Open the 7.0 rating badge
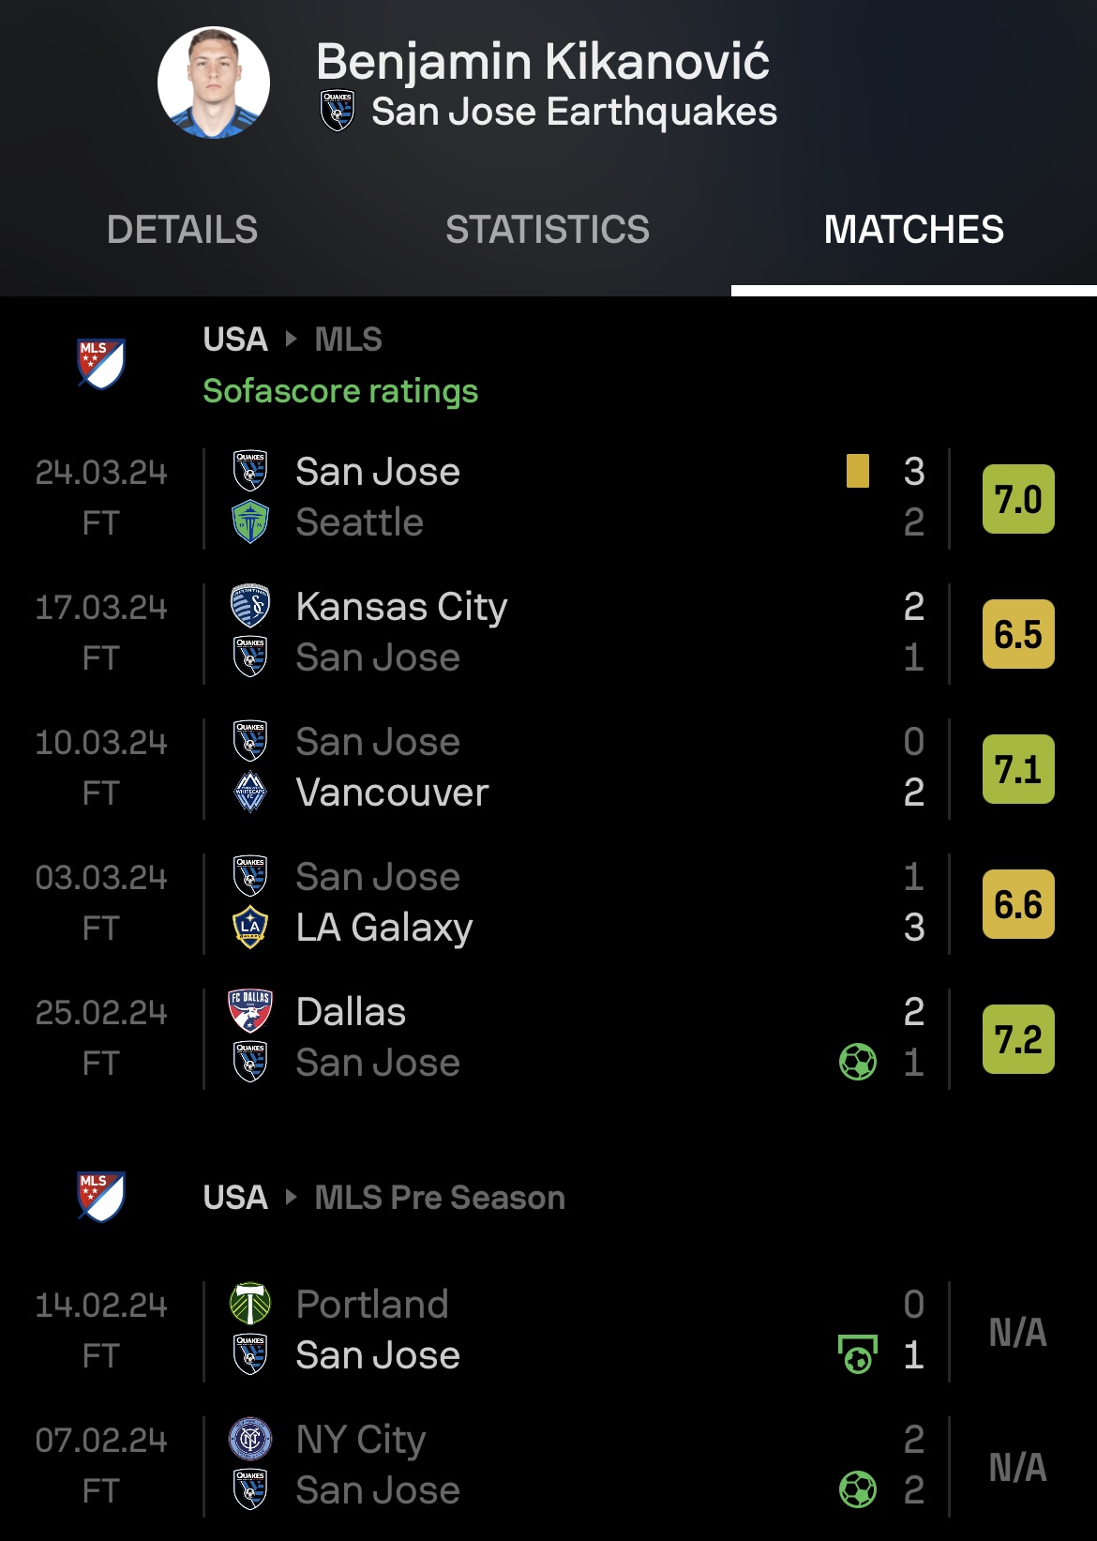The height and width of the screenshot is (1541, 1097). (1018, 499)
